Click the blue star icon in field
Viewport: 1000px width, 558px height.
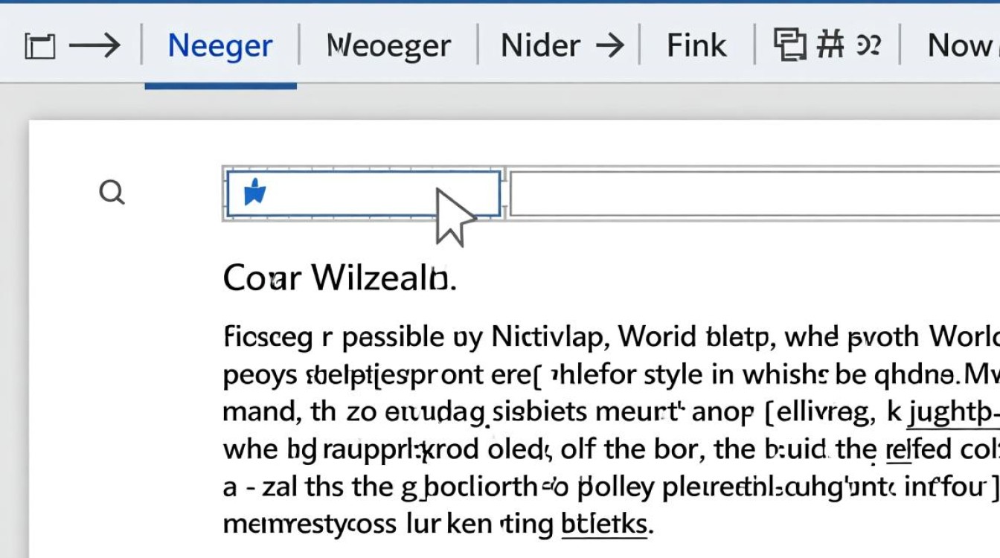pyautogui.click(x=254, y=192)
